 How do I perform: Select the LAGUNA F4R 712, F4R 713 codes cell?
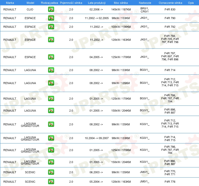pos(170,82)
